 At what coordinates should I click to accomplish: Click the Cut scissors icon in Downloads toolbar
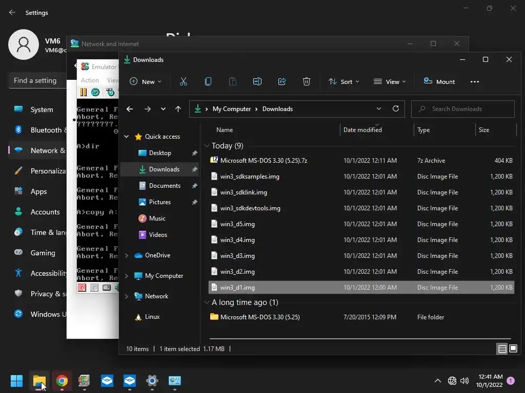(x=184, y=81)
